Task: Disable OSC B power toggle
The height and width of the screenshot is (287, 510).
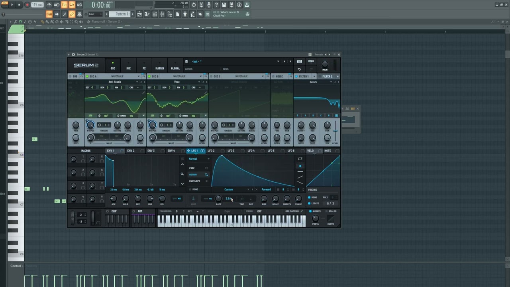Action: pyautogui.click(x=149, y=76)
